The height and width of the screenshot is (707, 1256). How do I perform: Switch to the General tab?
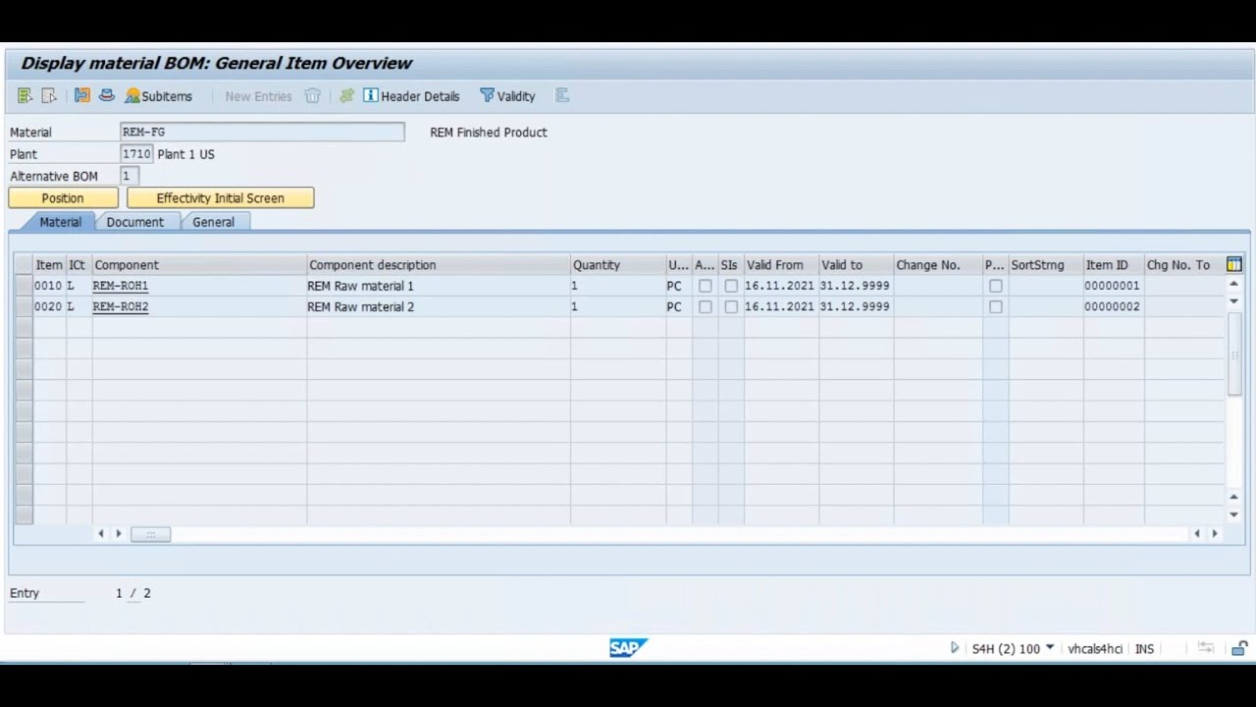(x=213, y=222)
